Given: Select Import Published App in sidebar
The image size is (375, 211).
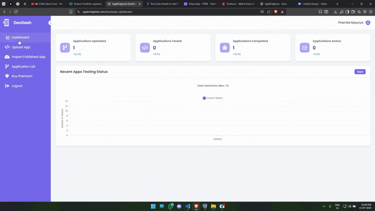Looking at the screenshot, I should pos(25,57).
